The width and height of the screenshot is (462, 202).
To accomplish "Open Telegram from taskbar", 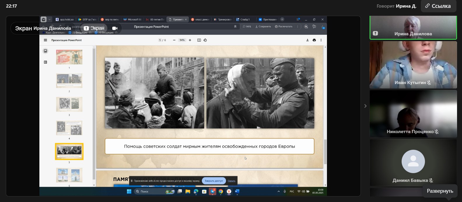I will click(x=213, y=191).
